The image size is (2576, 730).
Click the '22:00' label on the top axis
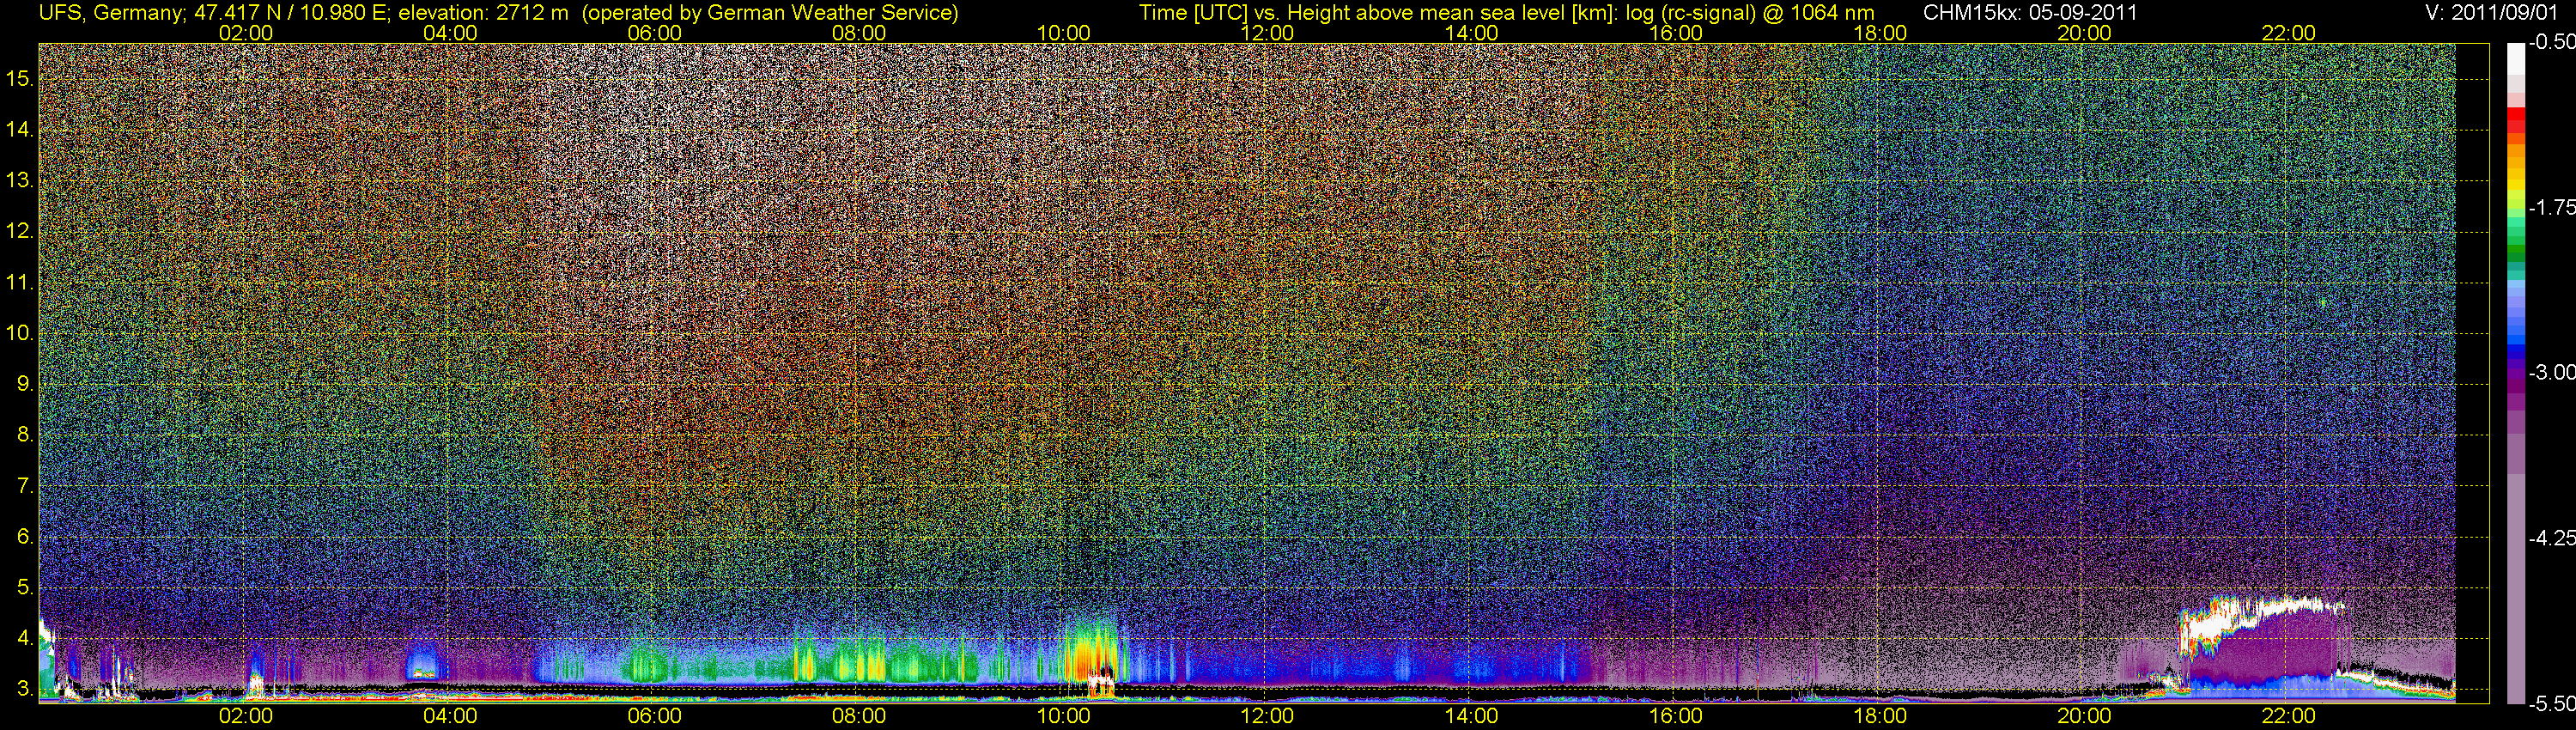pos(2289,33)
